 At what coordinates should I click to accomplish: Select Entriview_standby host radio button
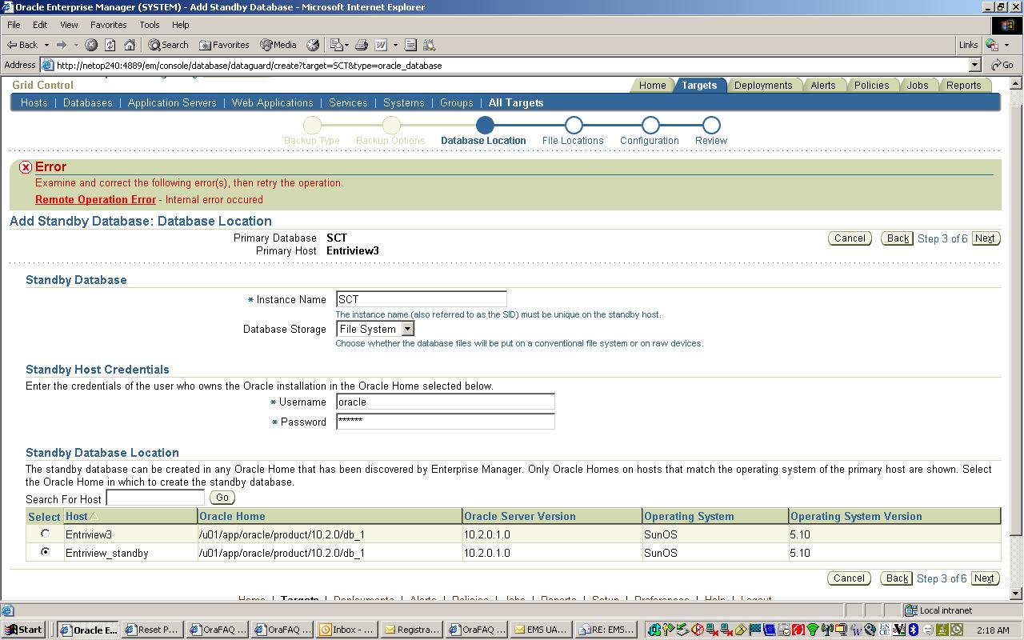45,552
